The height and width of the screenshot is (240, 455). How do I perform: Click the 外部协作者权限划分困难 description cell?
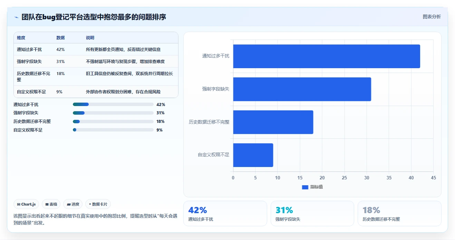pyautogui.click(x=123, y=92)
